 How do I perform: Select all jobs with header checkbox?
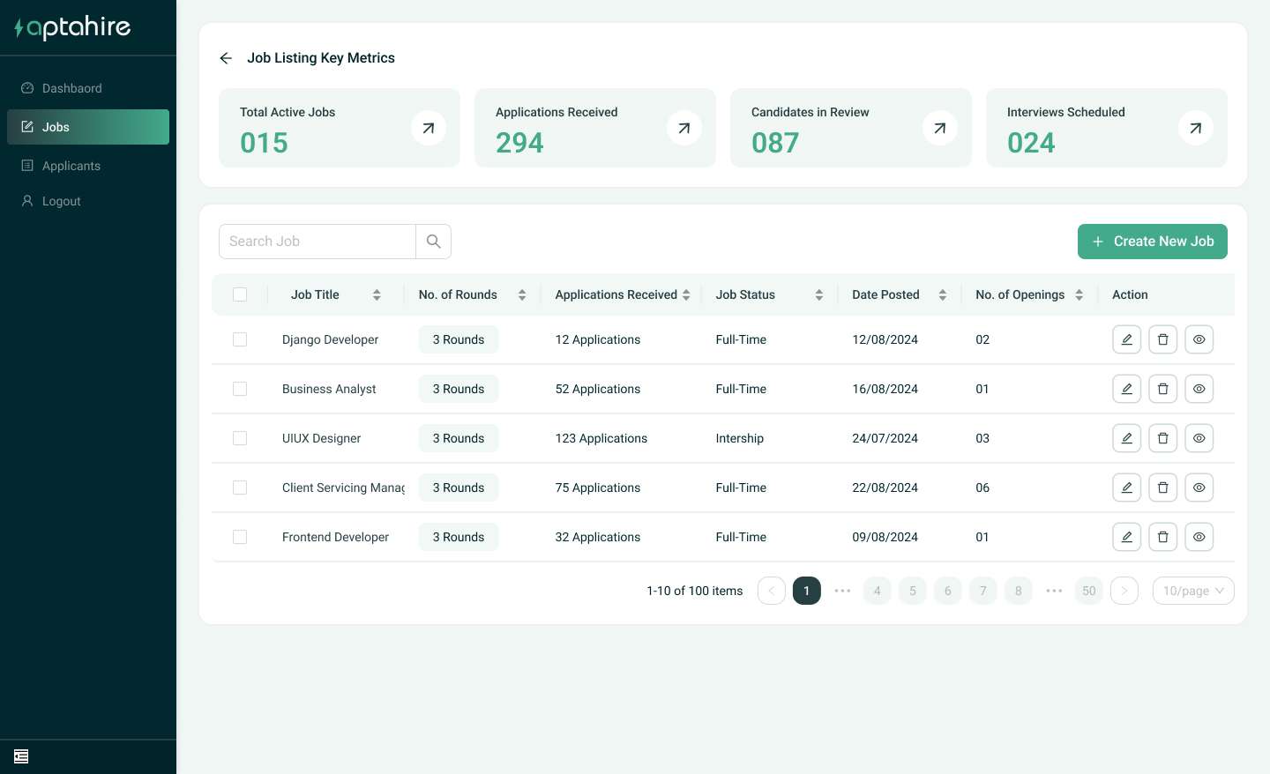[240, 294]
